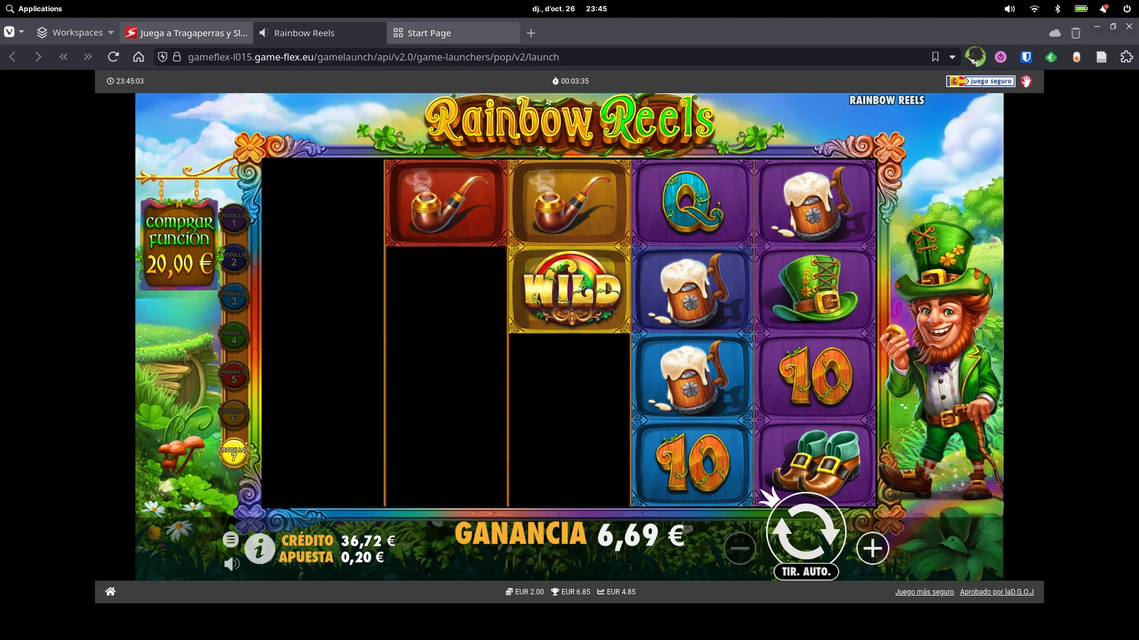
Task: Open the Juego más seguro link
Action: (x=924, y=592)
